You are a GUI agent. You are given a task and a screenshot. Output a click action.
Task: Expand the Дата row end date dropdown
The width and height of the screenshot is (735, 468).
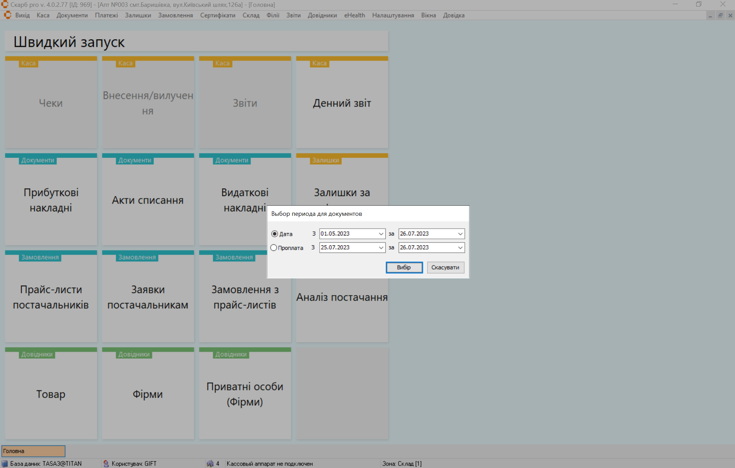pyautogui.click(x=460, y=234)
